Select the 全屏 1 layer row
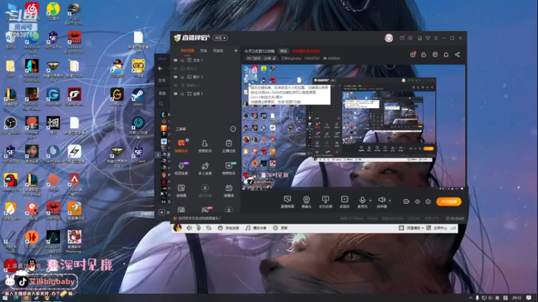 (205, 94)
